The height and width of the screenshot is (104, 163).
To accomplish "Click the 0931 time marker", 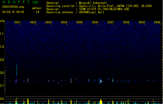I will tap(18, 22).
